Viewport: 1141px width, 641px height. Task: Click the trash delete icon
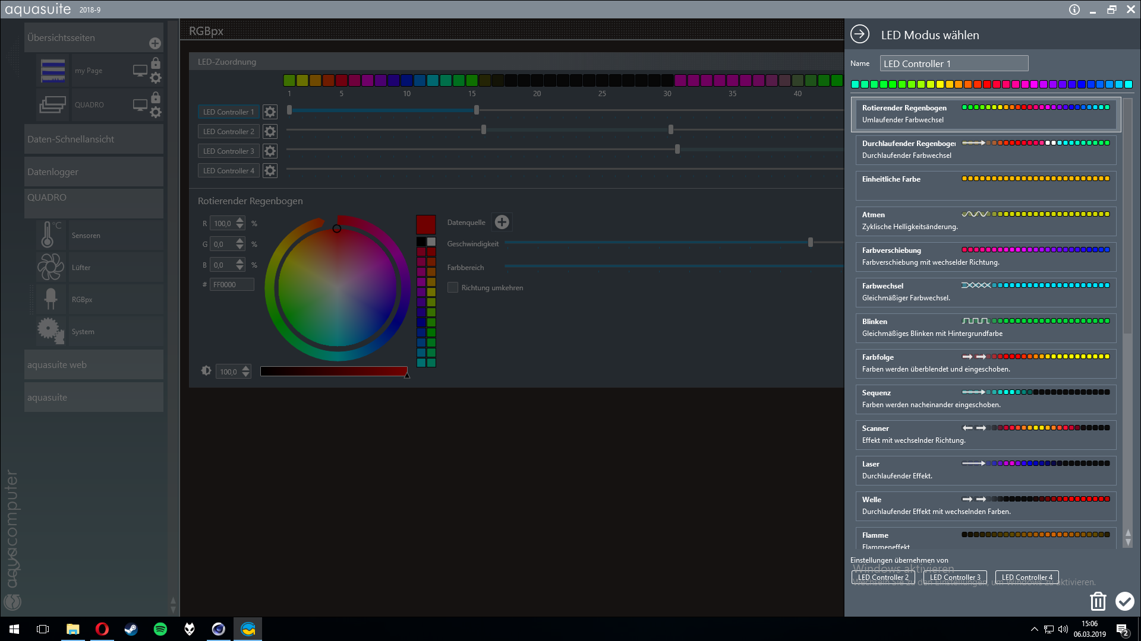(x=1098, y=601)
